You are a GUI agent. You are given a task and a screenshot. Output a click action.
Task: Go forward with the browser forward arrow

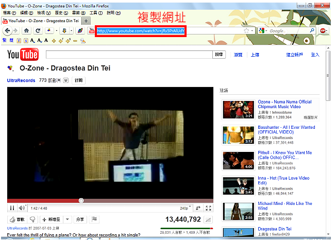(x=15, y=31)
